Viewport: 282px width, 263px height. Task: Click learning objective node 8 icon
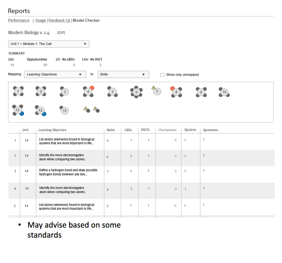click(x=176, y=92)
